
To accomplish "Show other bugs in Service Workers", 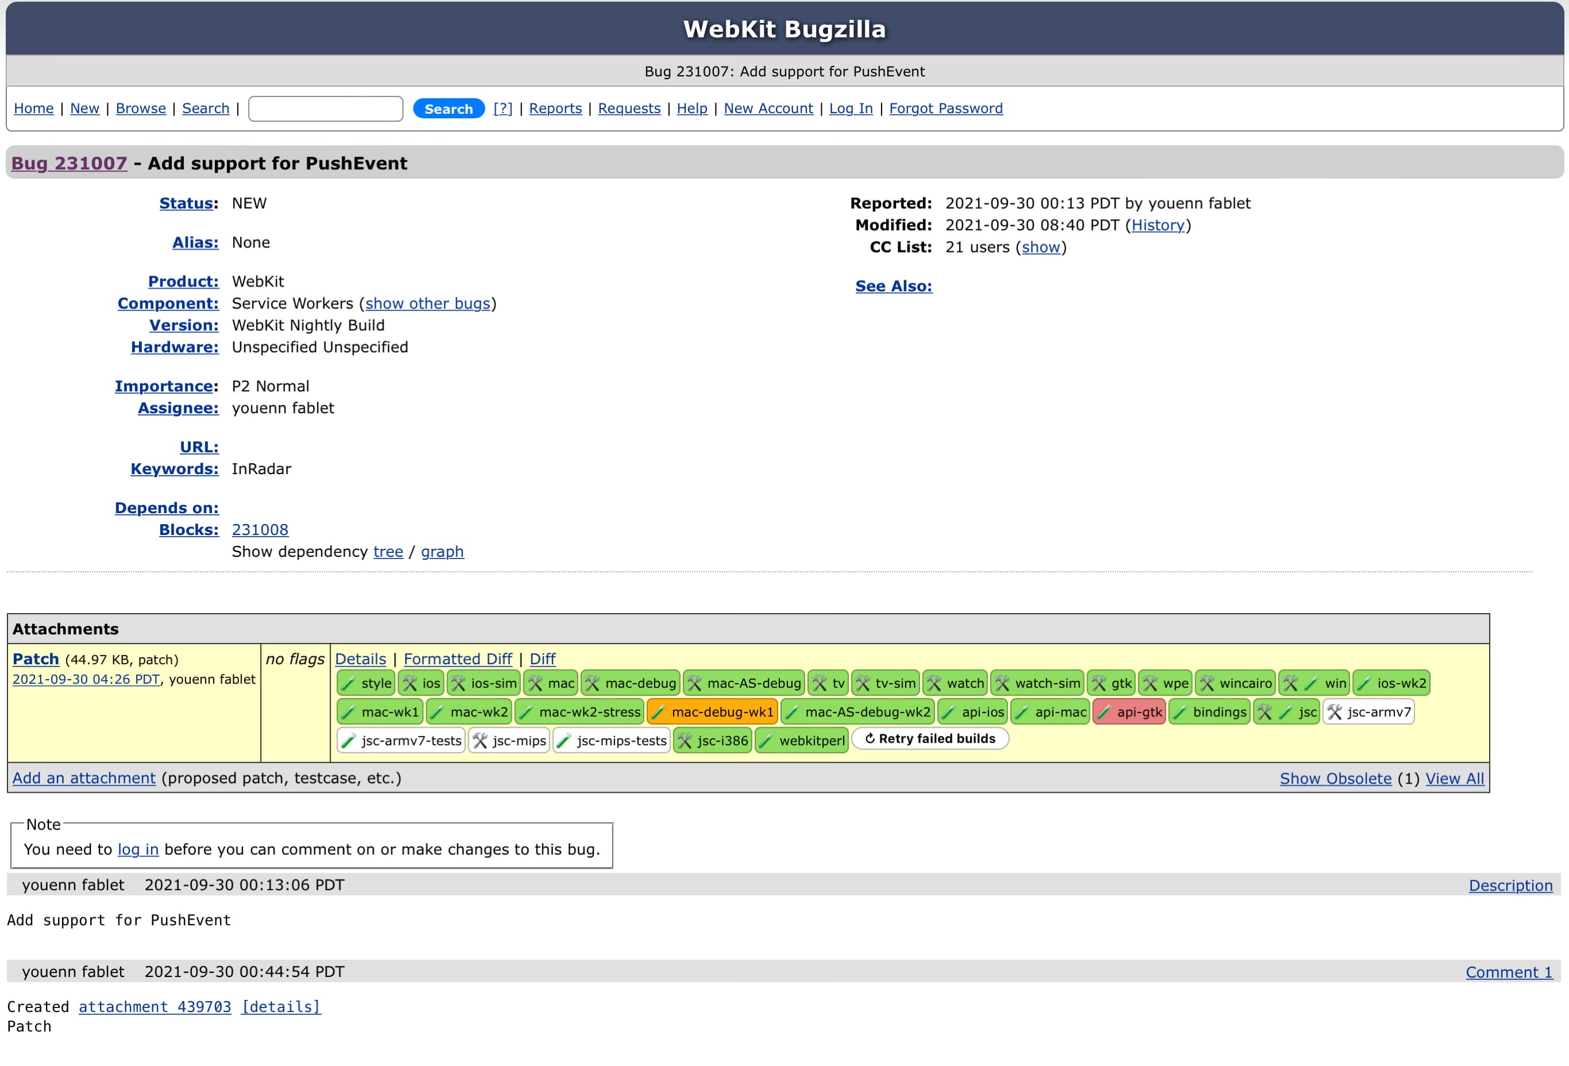I will click(x=427, y=304).
